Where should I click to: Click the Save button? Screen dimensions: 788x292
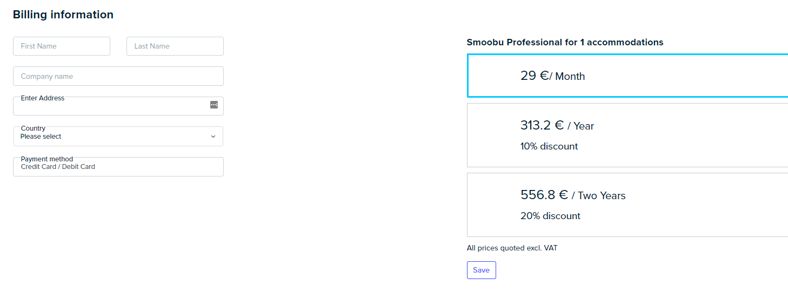coord(481,270)
